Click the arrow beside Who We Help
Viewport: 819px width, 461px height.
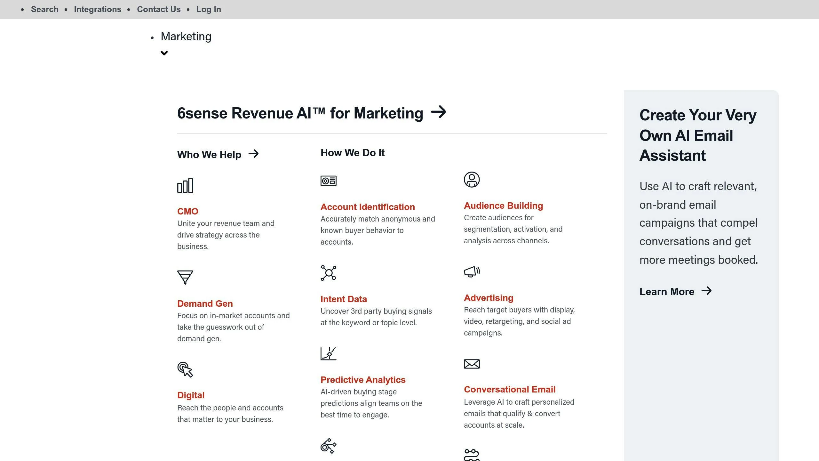point(254,154)
